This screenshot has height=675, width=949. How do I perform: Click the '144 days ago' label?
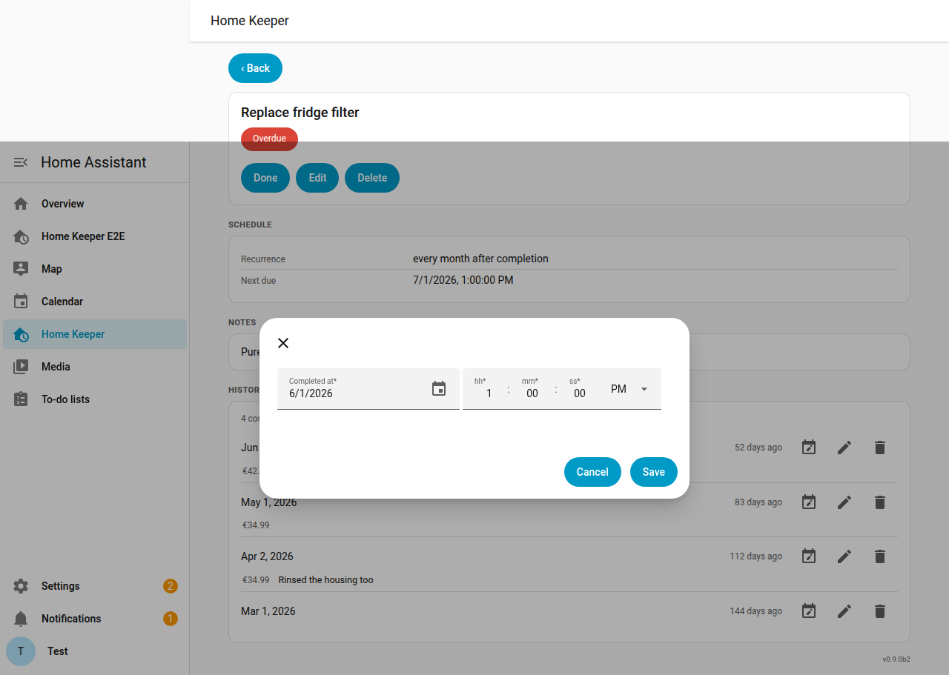pos(755,611)
